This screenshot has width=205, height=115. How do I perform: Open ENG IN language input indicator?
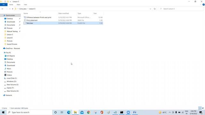[186, 112]
